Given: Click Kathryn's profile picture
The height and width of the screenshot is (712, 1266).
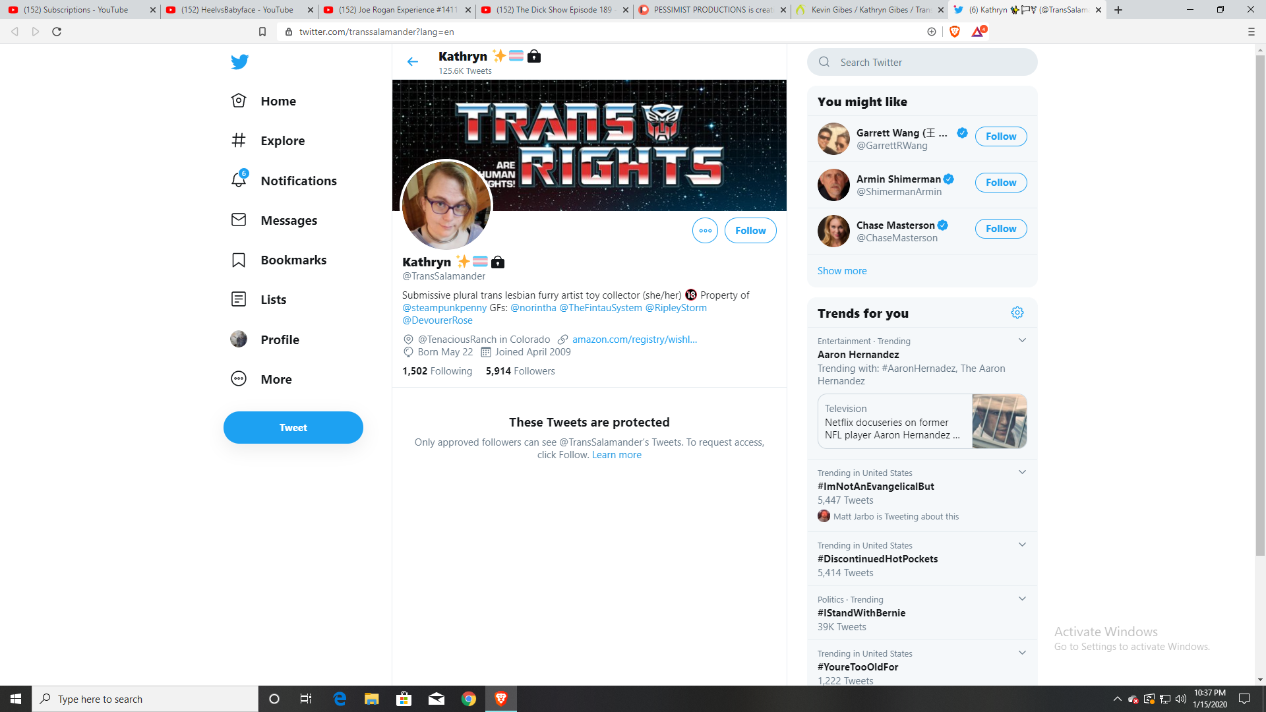Looking at the screenshot, I should coord(446,206).
